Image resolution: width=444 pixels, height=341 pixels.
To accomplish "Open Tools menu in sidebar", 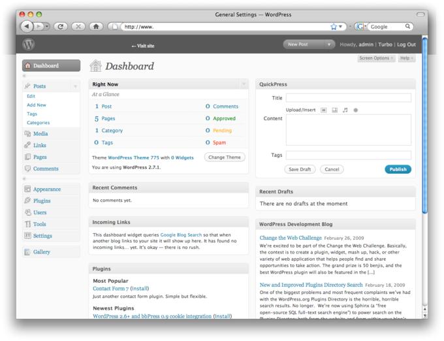I will click(39, 224).
